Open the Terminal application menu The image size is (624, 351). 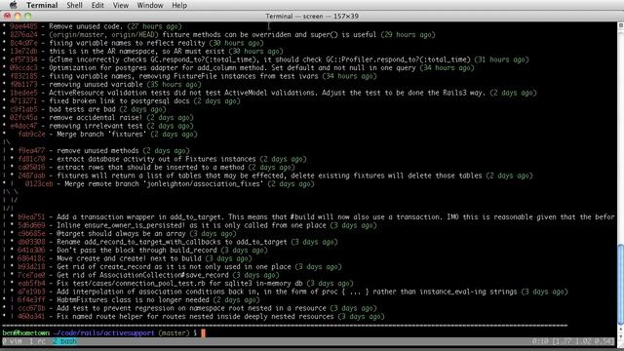tap(42, 5)
